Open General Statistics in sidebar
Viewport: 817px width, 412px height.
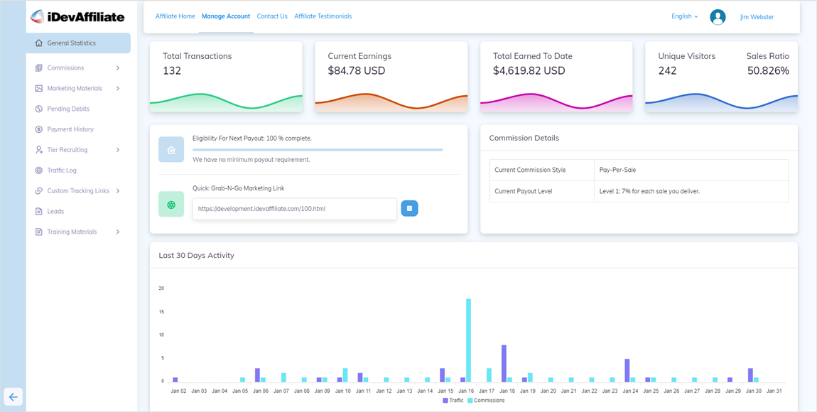pos(78,43)
